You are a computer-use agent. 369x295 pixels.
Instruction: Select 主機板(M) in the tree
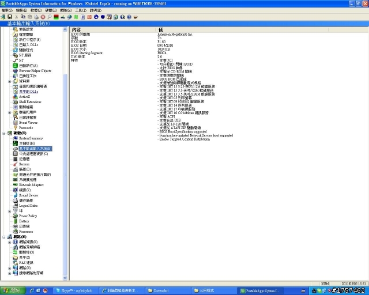[27, 143]
